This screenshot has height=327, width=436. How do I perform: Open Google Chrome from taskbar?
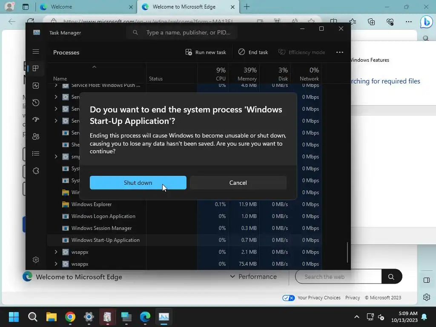[x=70, y=317]
